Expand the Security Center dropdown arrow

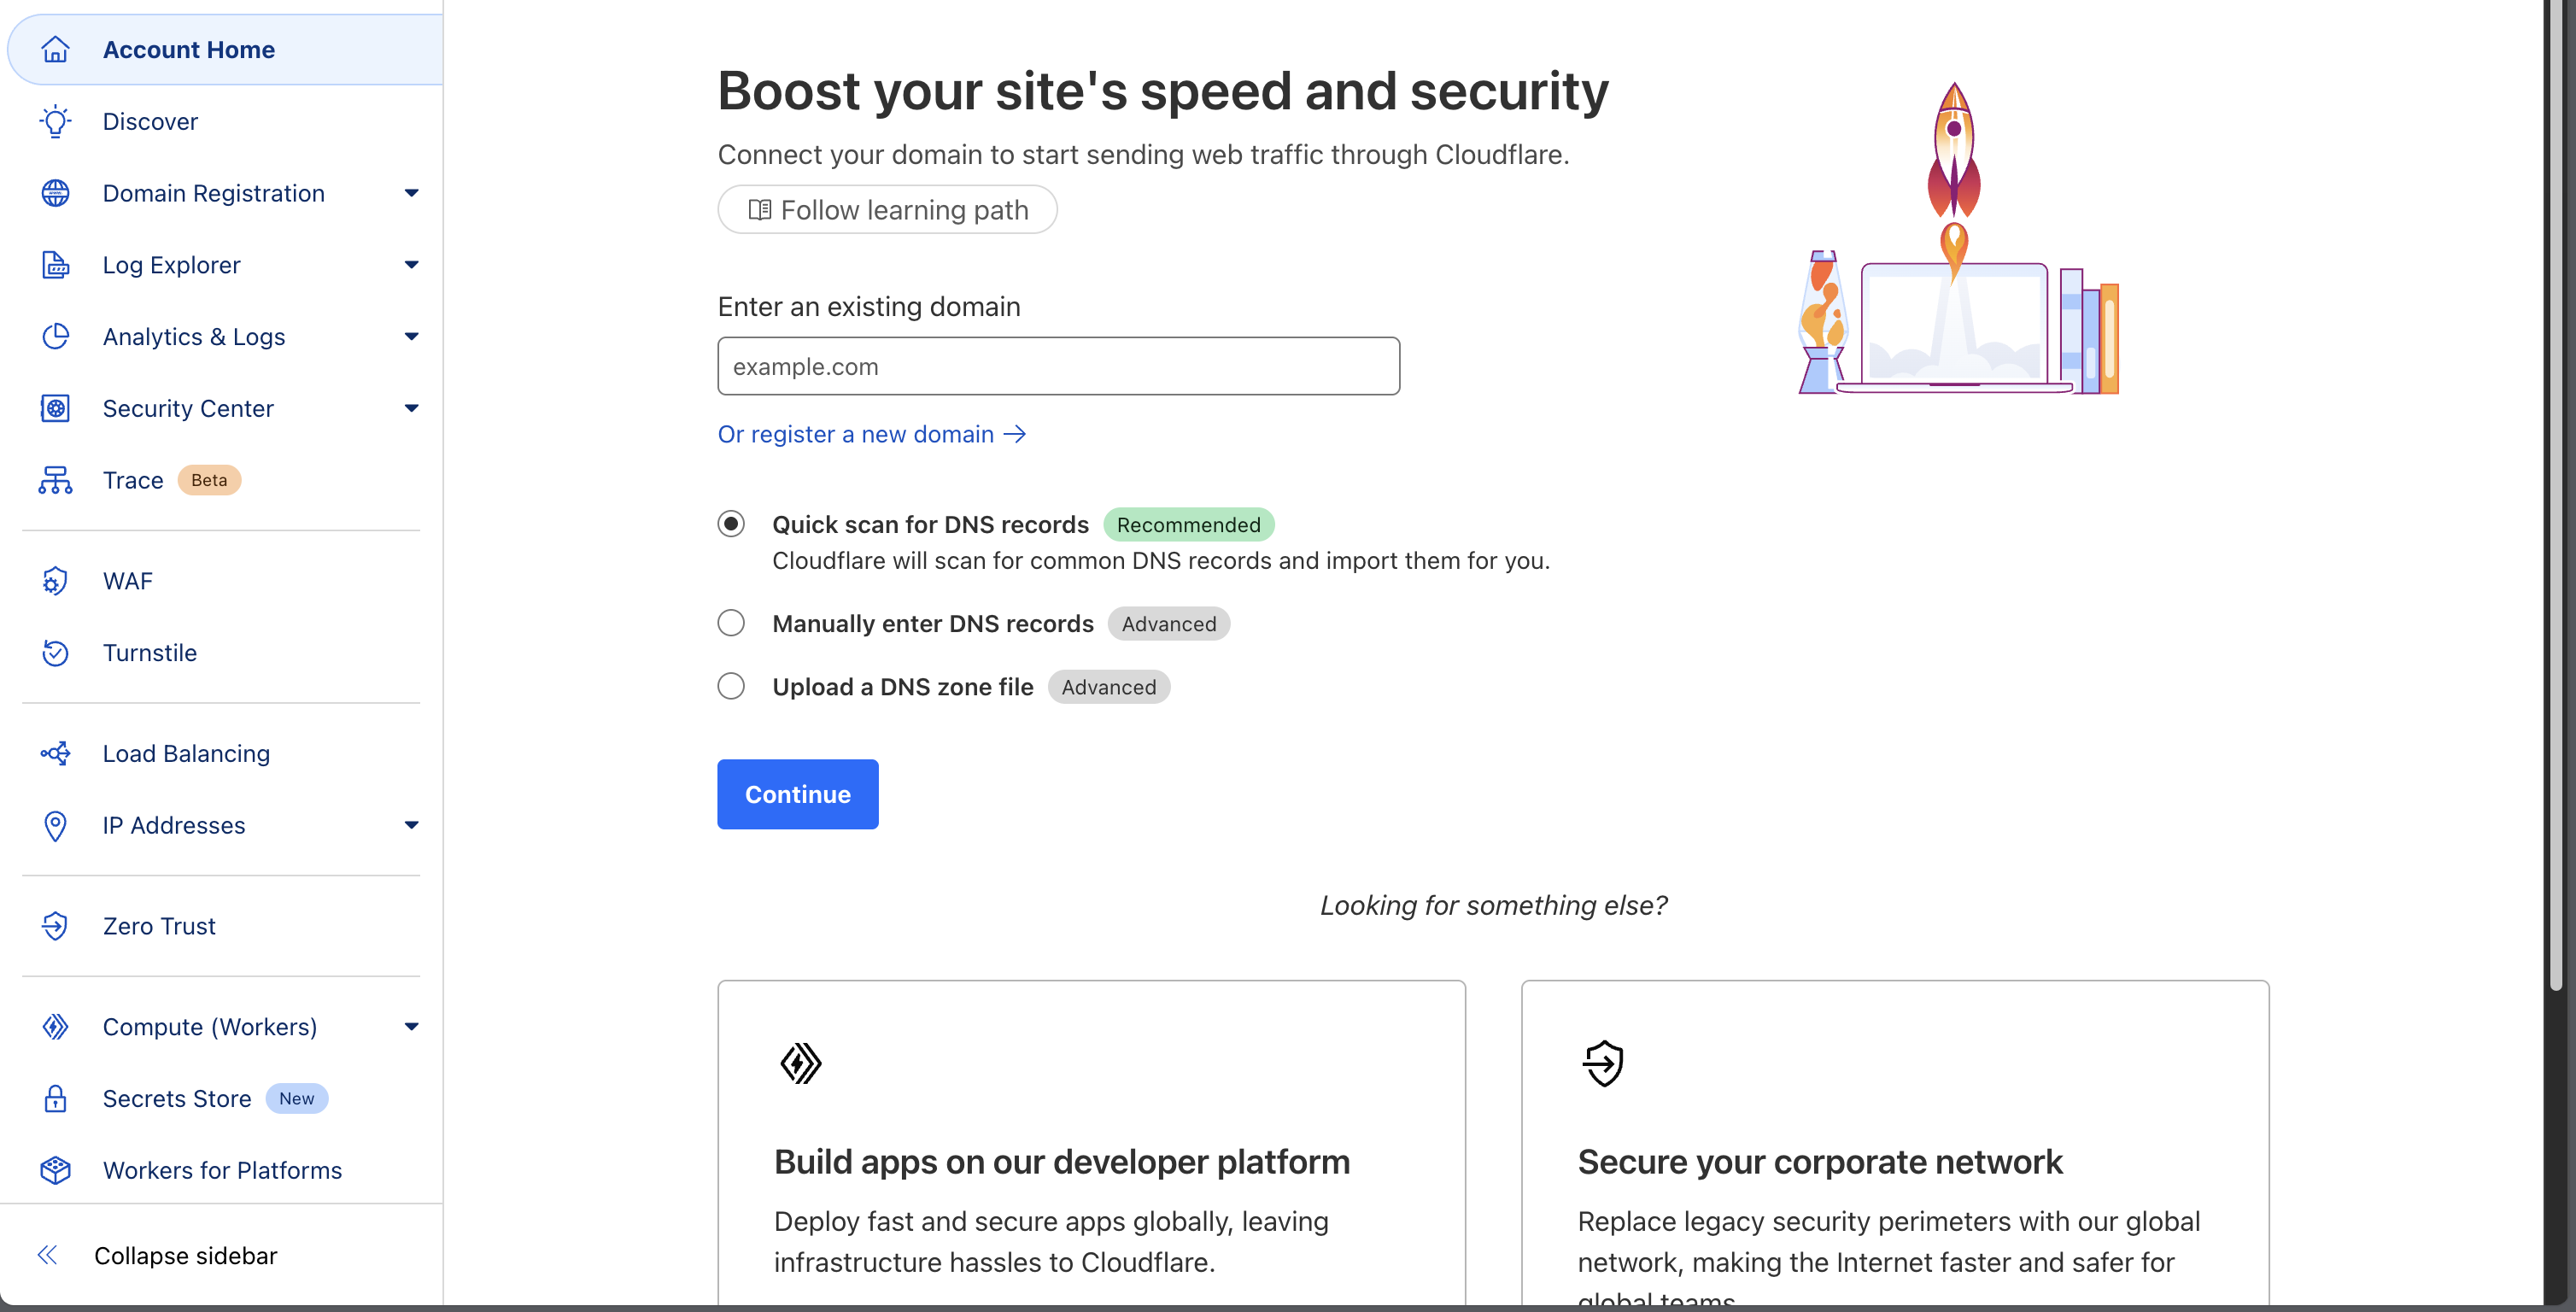(411, 408)
